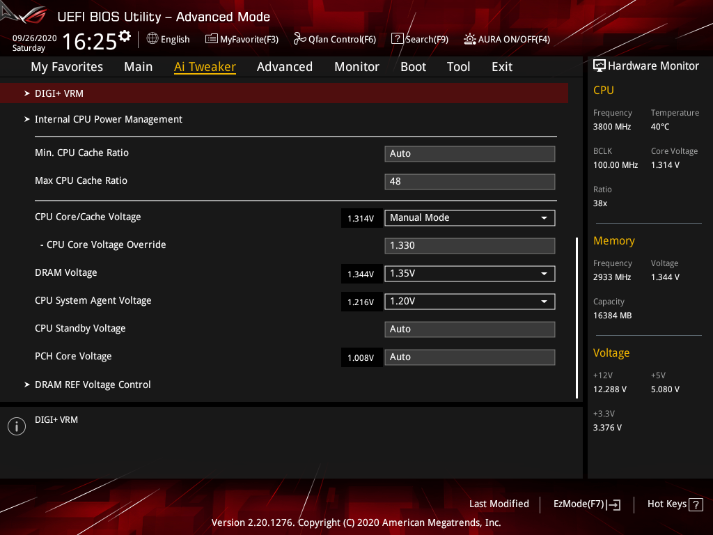This screenshot has height=535, width=713.
Task: Click the DRAM Voltage label
Action: [66, 272]
